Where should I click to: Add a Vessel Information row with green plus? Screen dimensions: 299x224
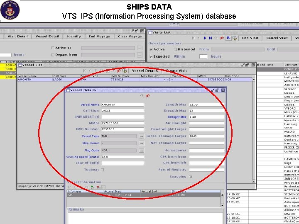[x=93, y=187]
